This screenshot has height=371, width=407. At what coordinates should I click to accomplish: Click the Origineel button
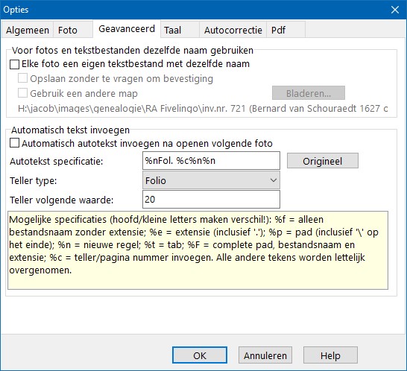(x=322, y=161)
